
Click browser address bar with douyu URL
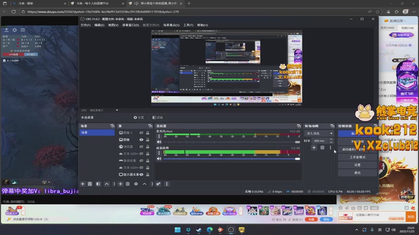pos(195,11)
